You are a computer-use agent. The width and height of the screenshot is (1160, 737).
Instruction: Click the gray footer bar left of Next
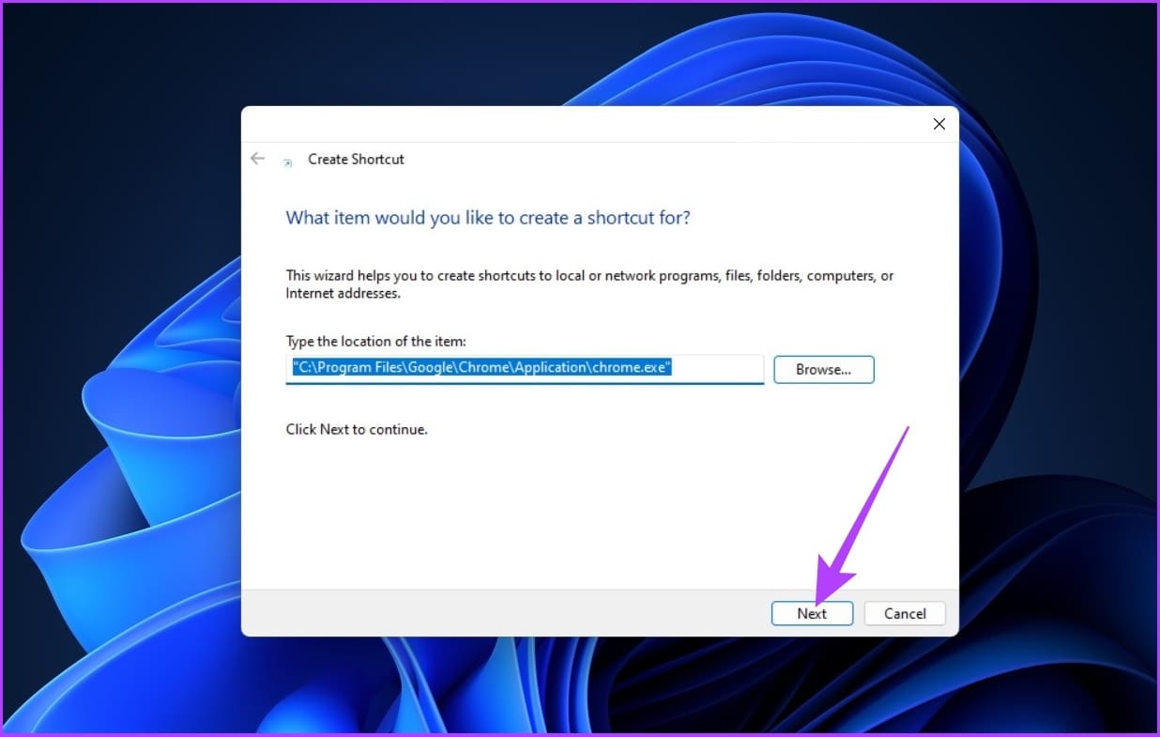[x=505, y=613]
